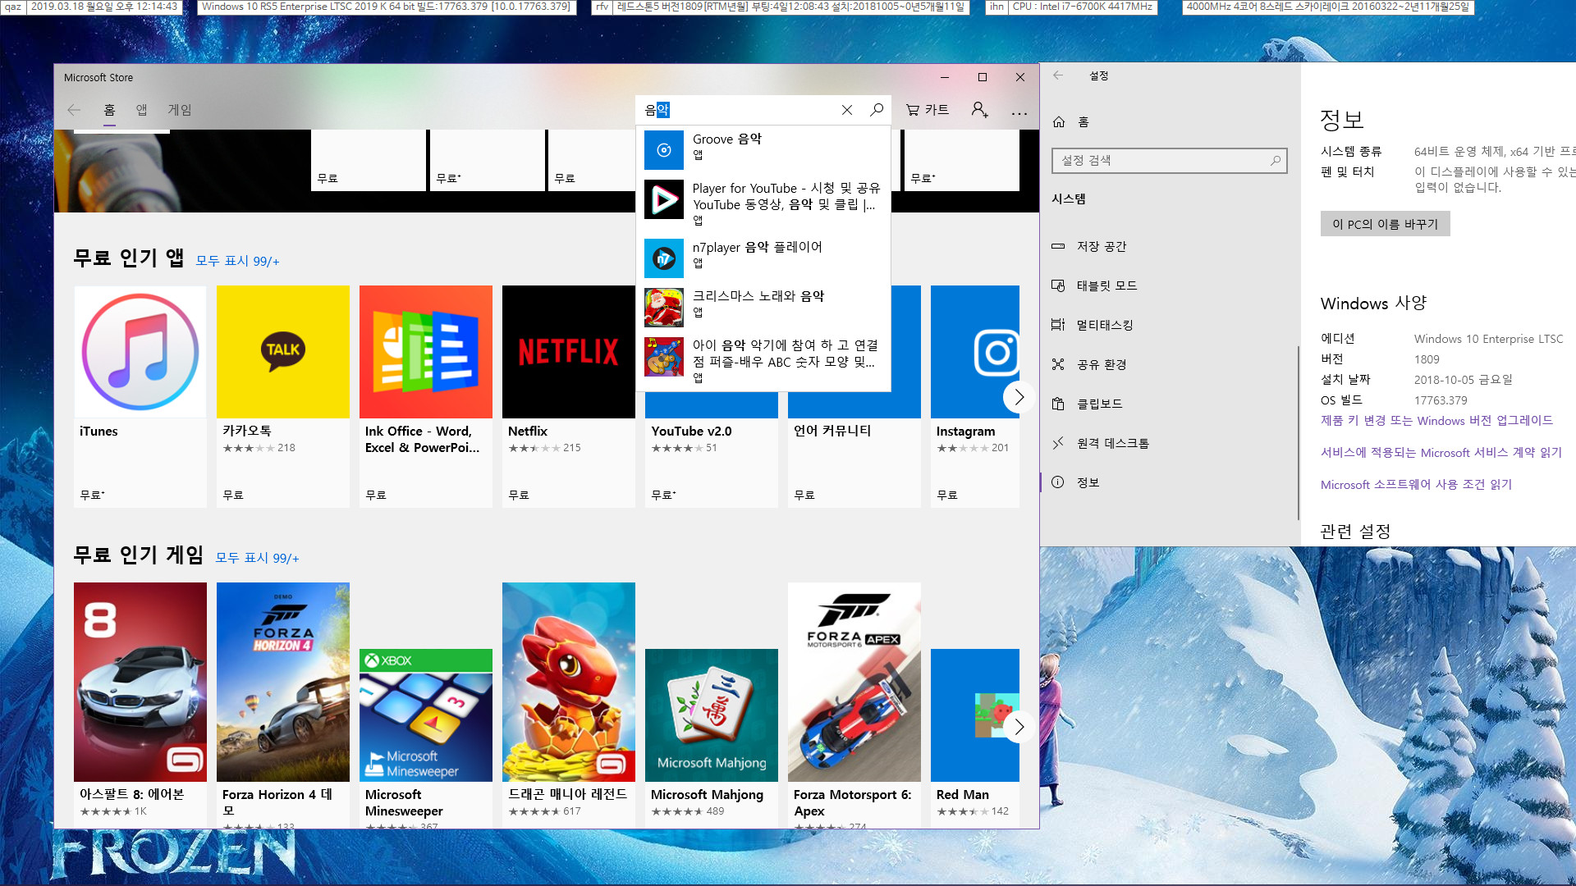Open the Microsoft Mahjong game tile
1576x886 pixels.
pos(712,737)
